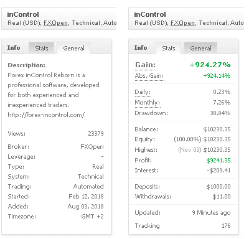The image size is (249, 239).
Task: Click the FXOpen link in right header
Action: (x=182, y=23)
